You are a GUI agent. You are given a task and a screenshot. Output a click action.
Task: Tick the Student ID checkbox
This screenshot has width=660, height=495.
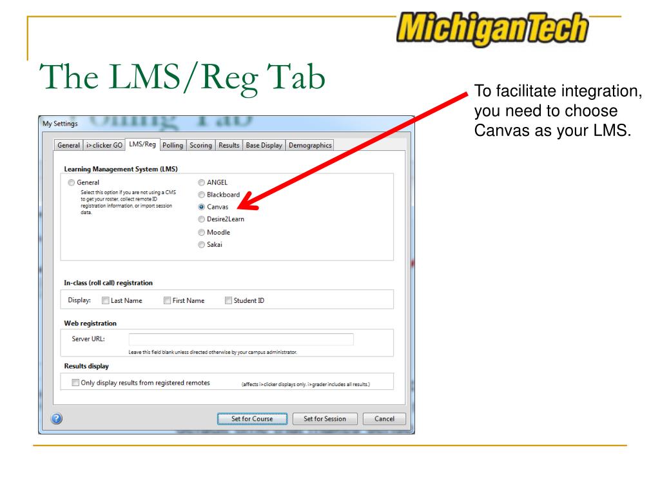coord(228,300)
